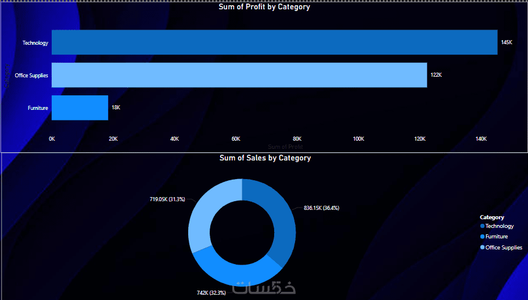Click the 145K data label

pos(507,42)
